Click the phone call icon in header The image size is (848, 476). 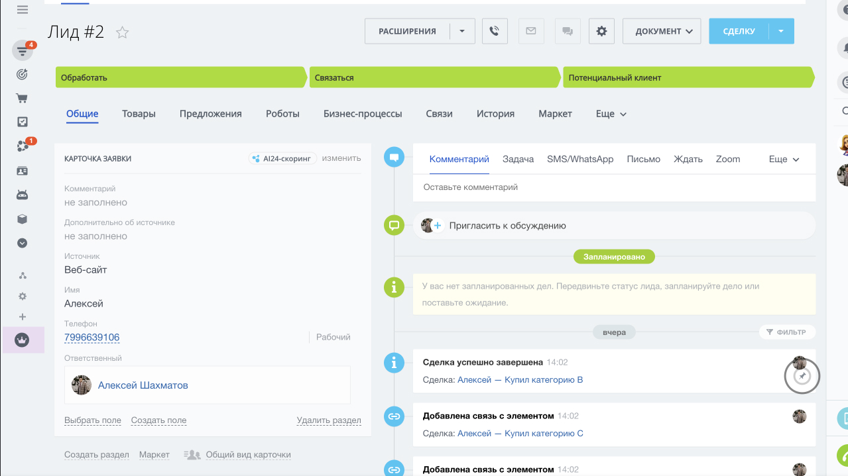(494, 31)
